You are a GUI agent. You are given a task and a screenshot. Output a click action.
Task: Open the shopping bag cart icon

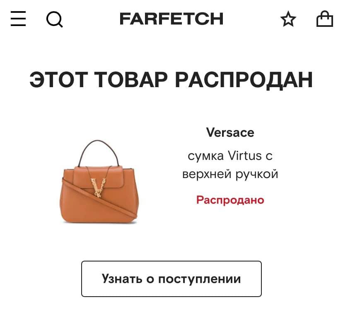click(325, 19)
